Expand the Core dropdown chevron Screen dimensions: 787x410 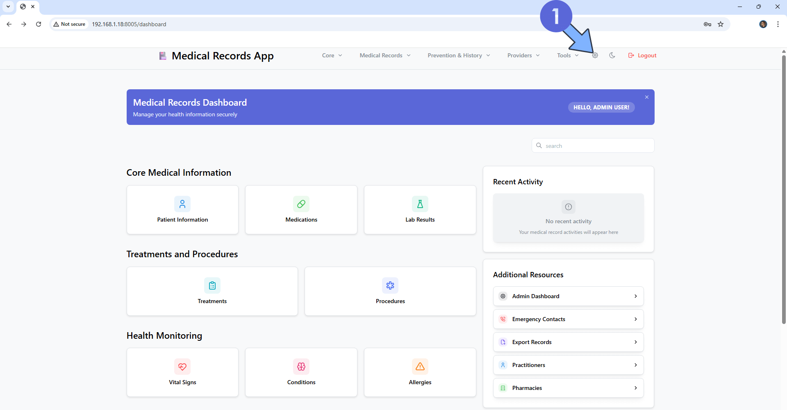click(x=340, y=56)
